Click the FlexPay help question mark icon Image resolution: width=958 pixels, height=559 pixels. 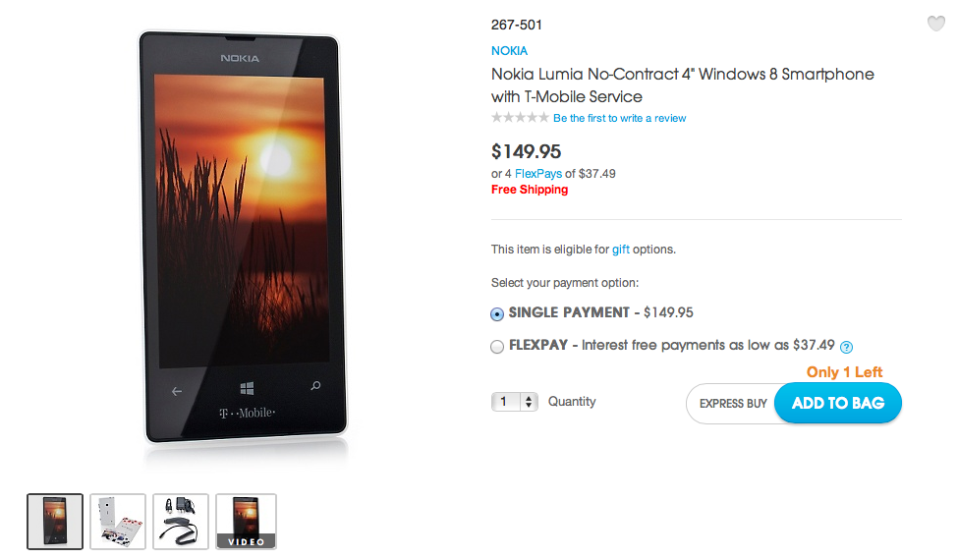click(x=846, y=347)
